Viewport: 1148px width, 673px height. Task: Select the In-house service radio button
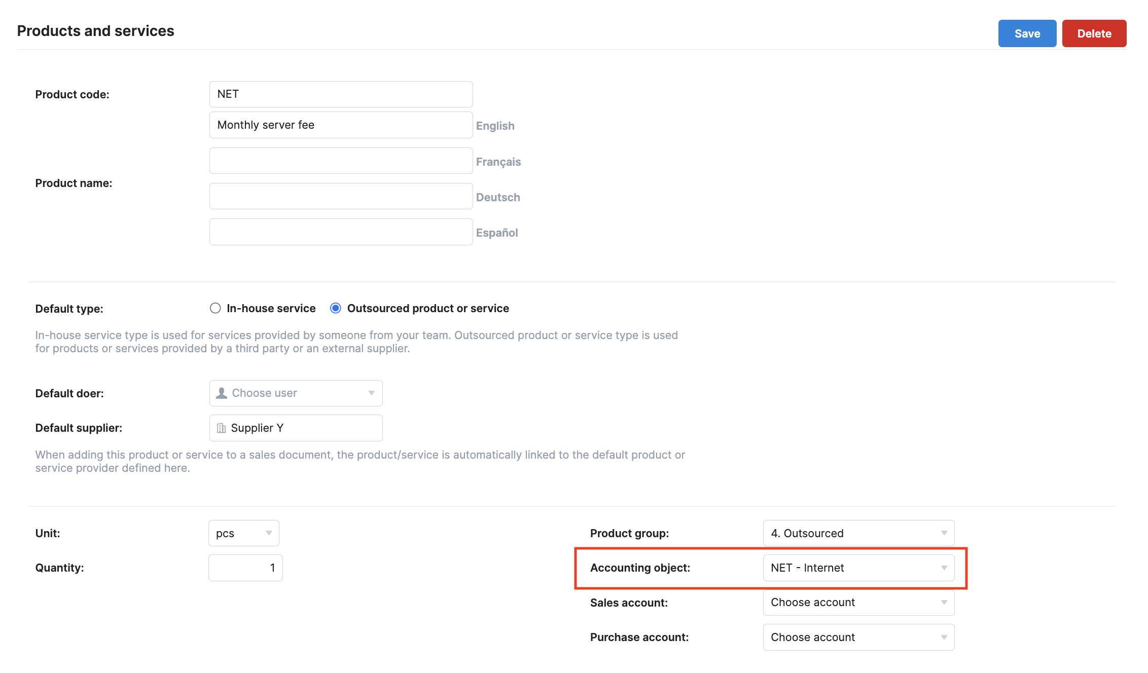(x=216, y=308)
